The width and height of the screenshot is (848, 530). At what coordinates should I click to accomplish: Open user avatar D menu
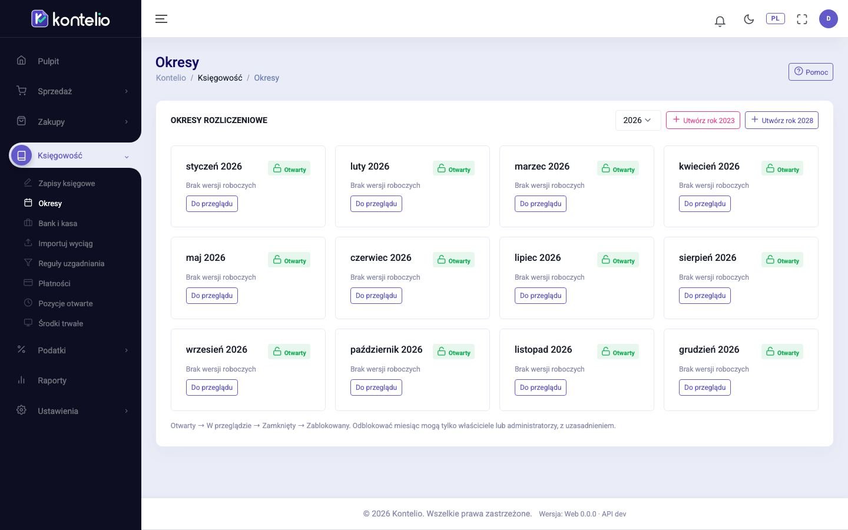(x=829, y=19)
